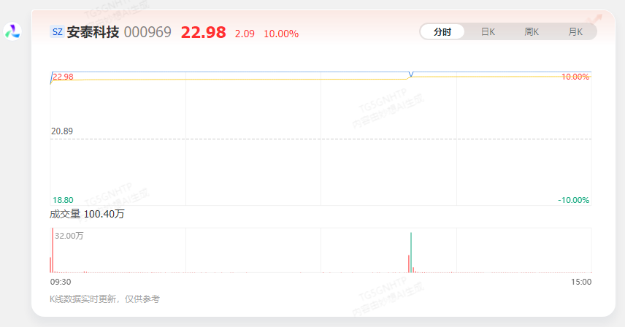The width and height of the screenshot is (625, 327).
Task: Click the stock name 安泰科技
Action: pos(93,32)
